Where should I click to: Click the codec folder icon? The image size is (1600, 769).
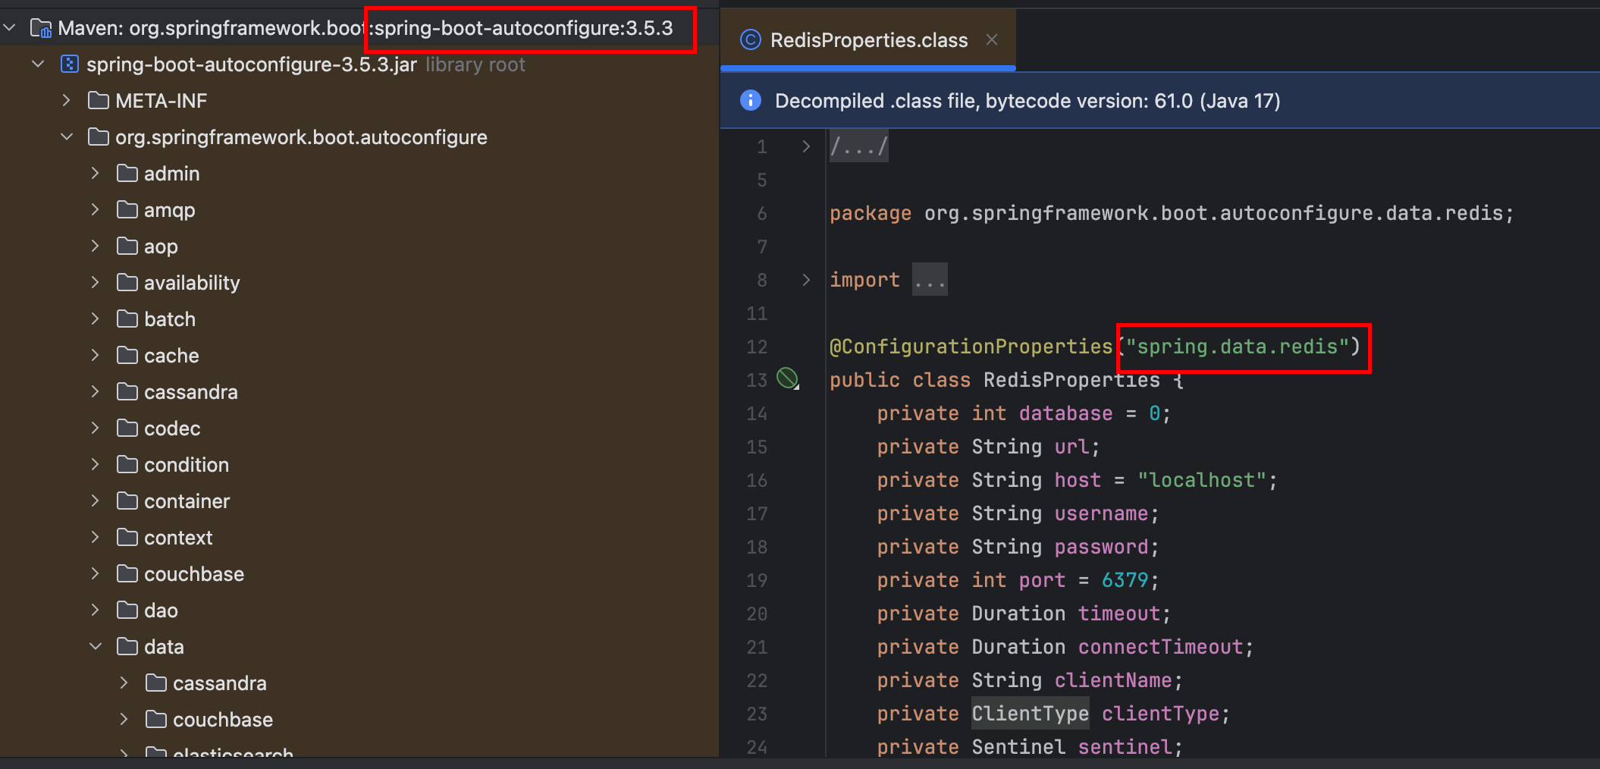coord(127,428)
